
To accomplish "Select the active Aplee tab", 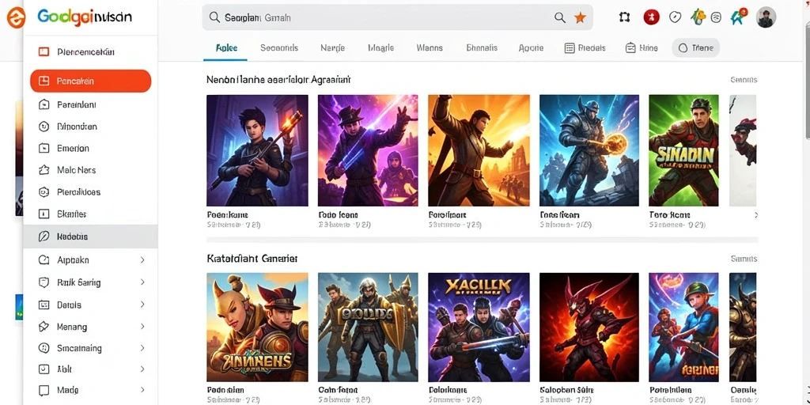I will 227,47.
